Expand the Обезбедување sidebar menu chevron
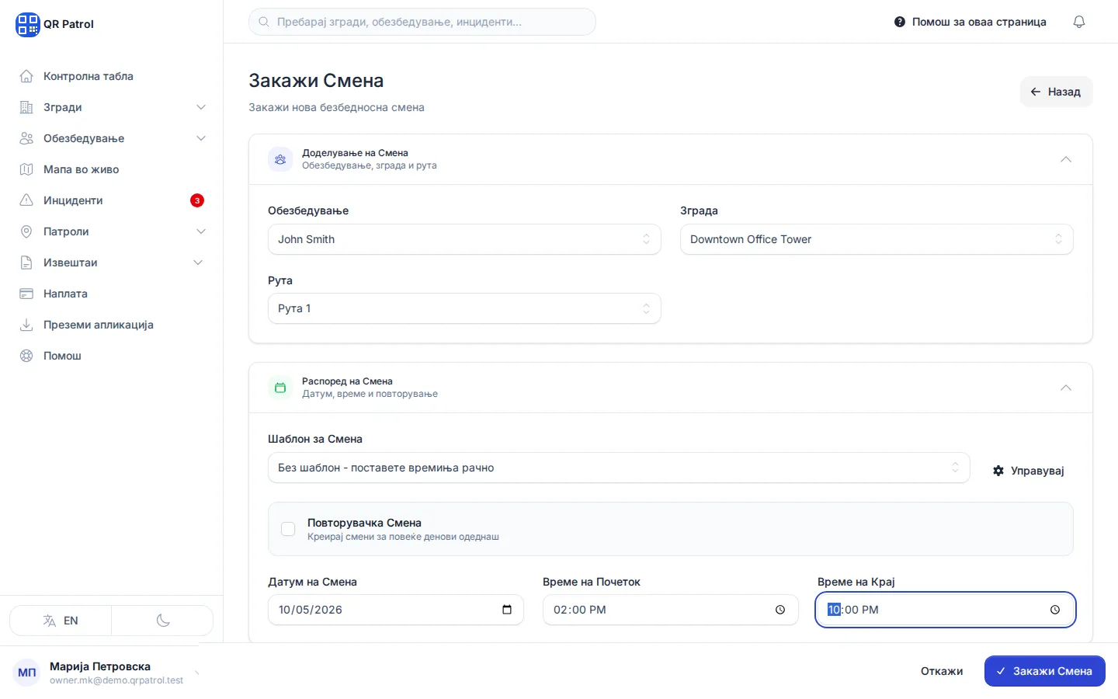 (201, 138)
